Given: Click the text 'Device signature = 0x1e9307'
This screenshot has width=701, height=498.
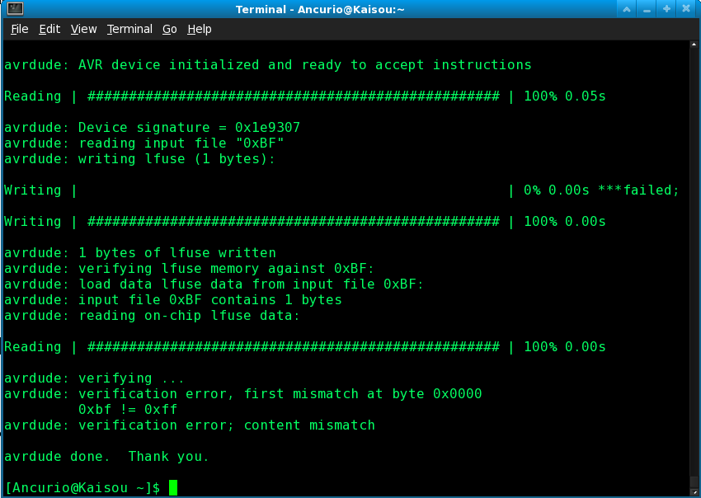Looking at the screenshot, I should (x=189, y=128).
